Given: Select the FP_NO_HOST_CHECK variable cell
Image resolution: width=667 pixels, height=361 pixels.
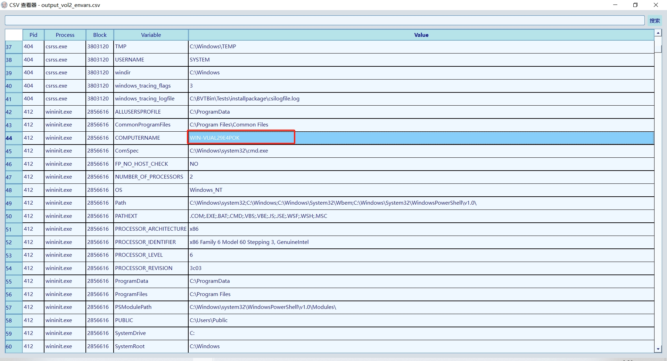Looking at the screenshot, I should click(x=151, y=164).
